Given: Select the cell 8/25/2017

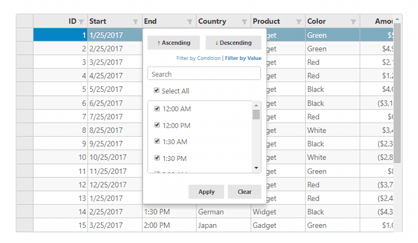Looking at the screenshot, I should (115, 130).
